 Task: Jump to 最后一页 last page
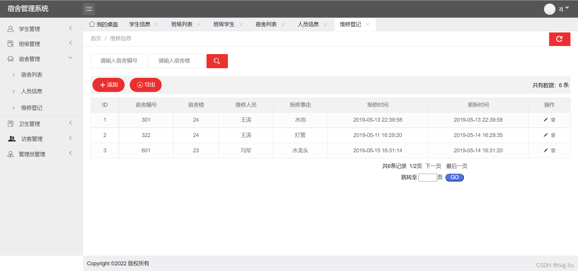(457, 166)
